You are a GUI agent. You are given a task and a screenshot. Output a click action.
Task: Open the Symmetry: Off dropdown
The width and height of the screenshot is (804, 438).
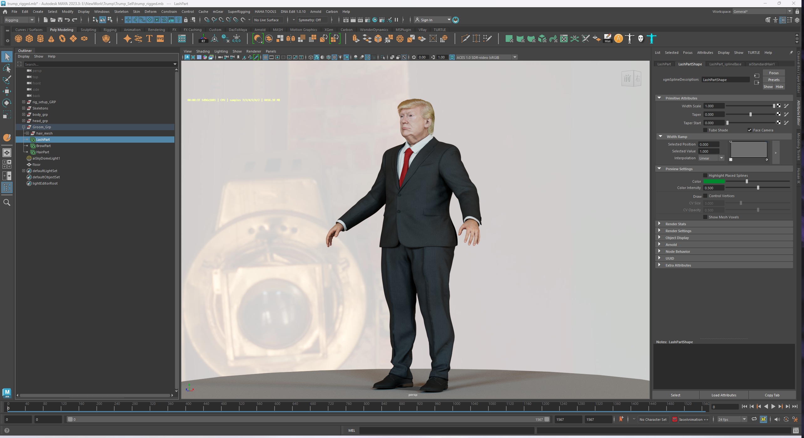pos(312,20)
